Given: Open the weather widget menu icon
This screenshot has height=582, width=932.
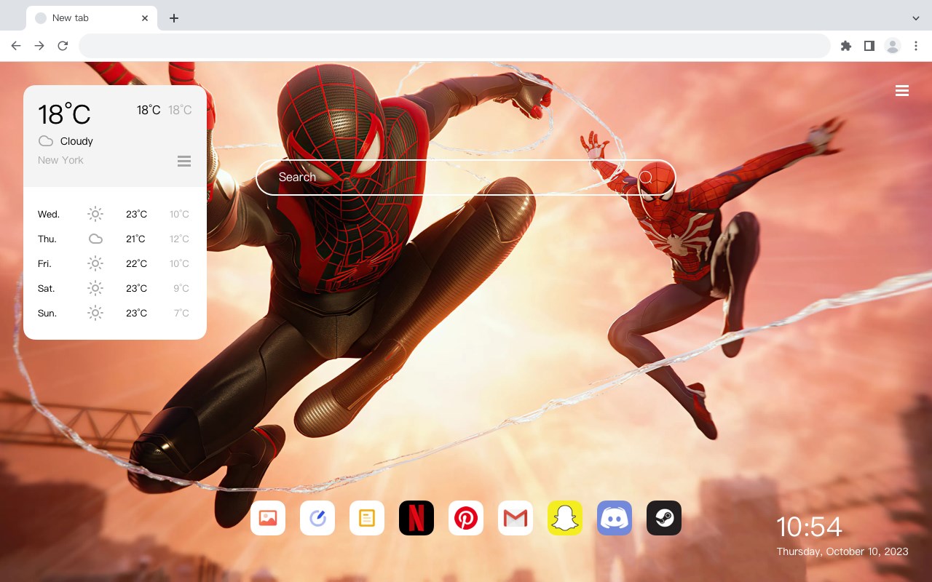Looking at the screenshot, I should [184, 161].
